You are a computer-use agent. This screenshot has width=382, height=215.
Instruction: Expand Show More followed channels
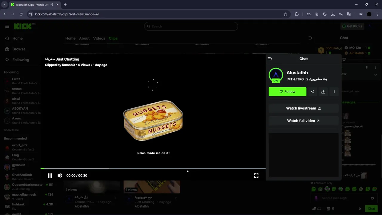(11, 130)
